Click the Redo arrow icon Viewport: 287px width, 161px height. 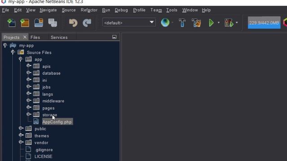coord(87,23)
